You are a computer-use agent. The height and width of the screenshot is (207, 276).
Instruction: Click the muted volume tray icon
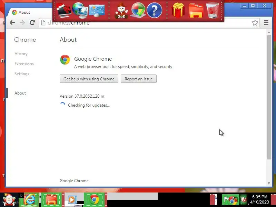click(244, 200)
